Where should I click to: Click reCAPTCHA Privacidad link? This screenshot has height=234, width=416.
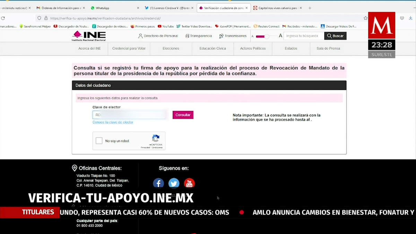point(145,148)
